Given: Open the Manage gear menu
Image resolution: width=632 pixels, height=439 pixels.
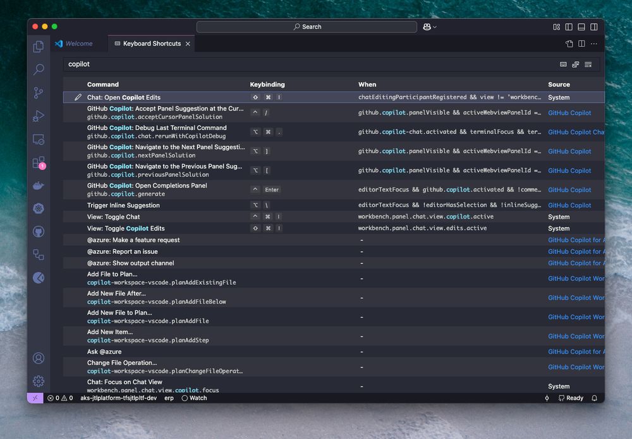Looking at the screenshot, I should 39,381.
